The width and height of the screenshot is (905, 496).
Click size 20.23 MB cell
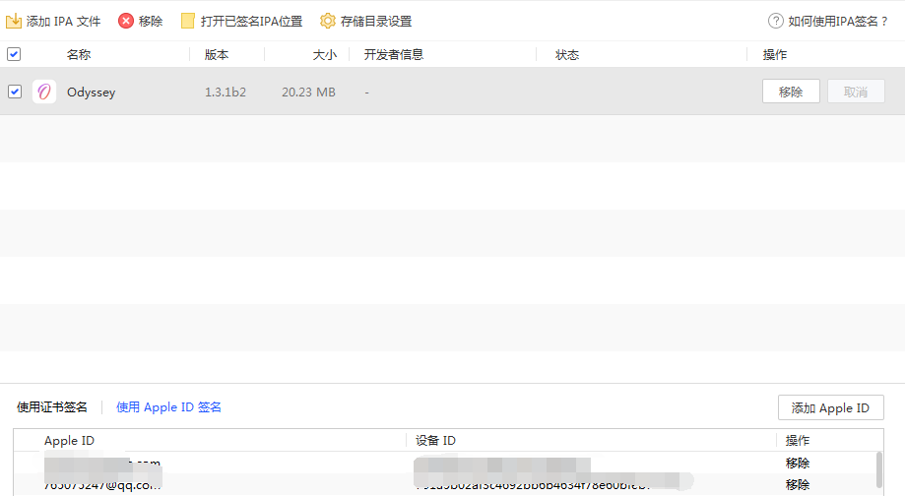point(308,93)
